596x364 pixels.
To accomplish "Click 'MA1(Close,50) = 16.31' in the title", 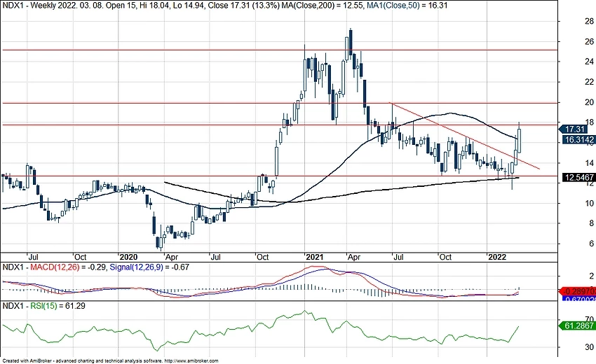I will click(407, 6).
